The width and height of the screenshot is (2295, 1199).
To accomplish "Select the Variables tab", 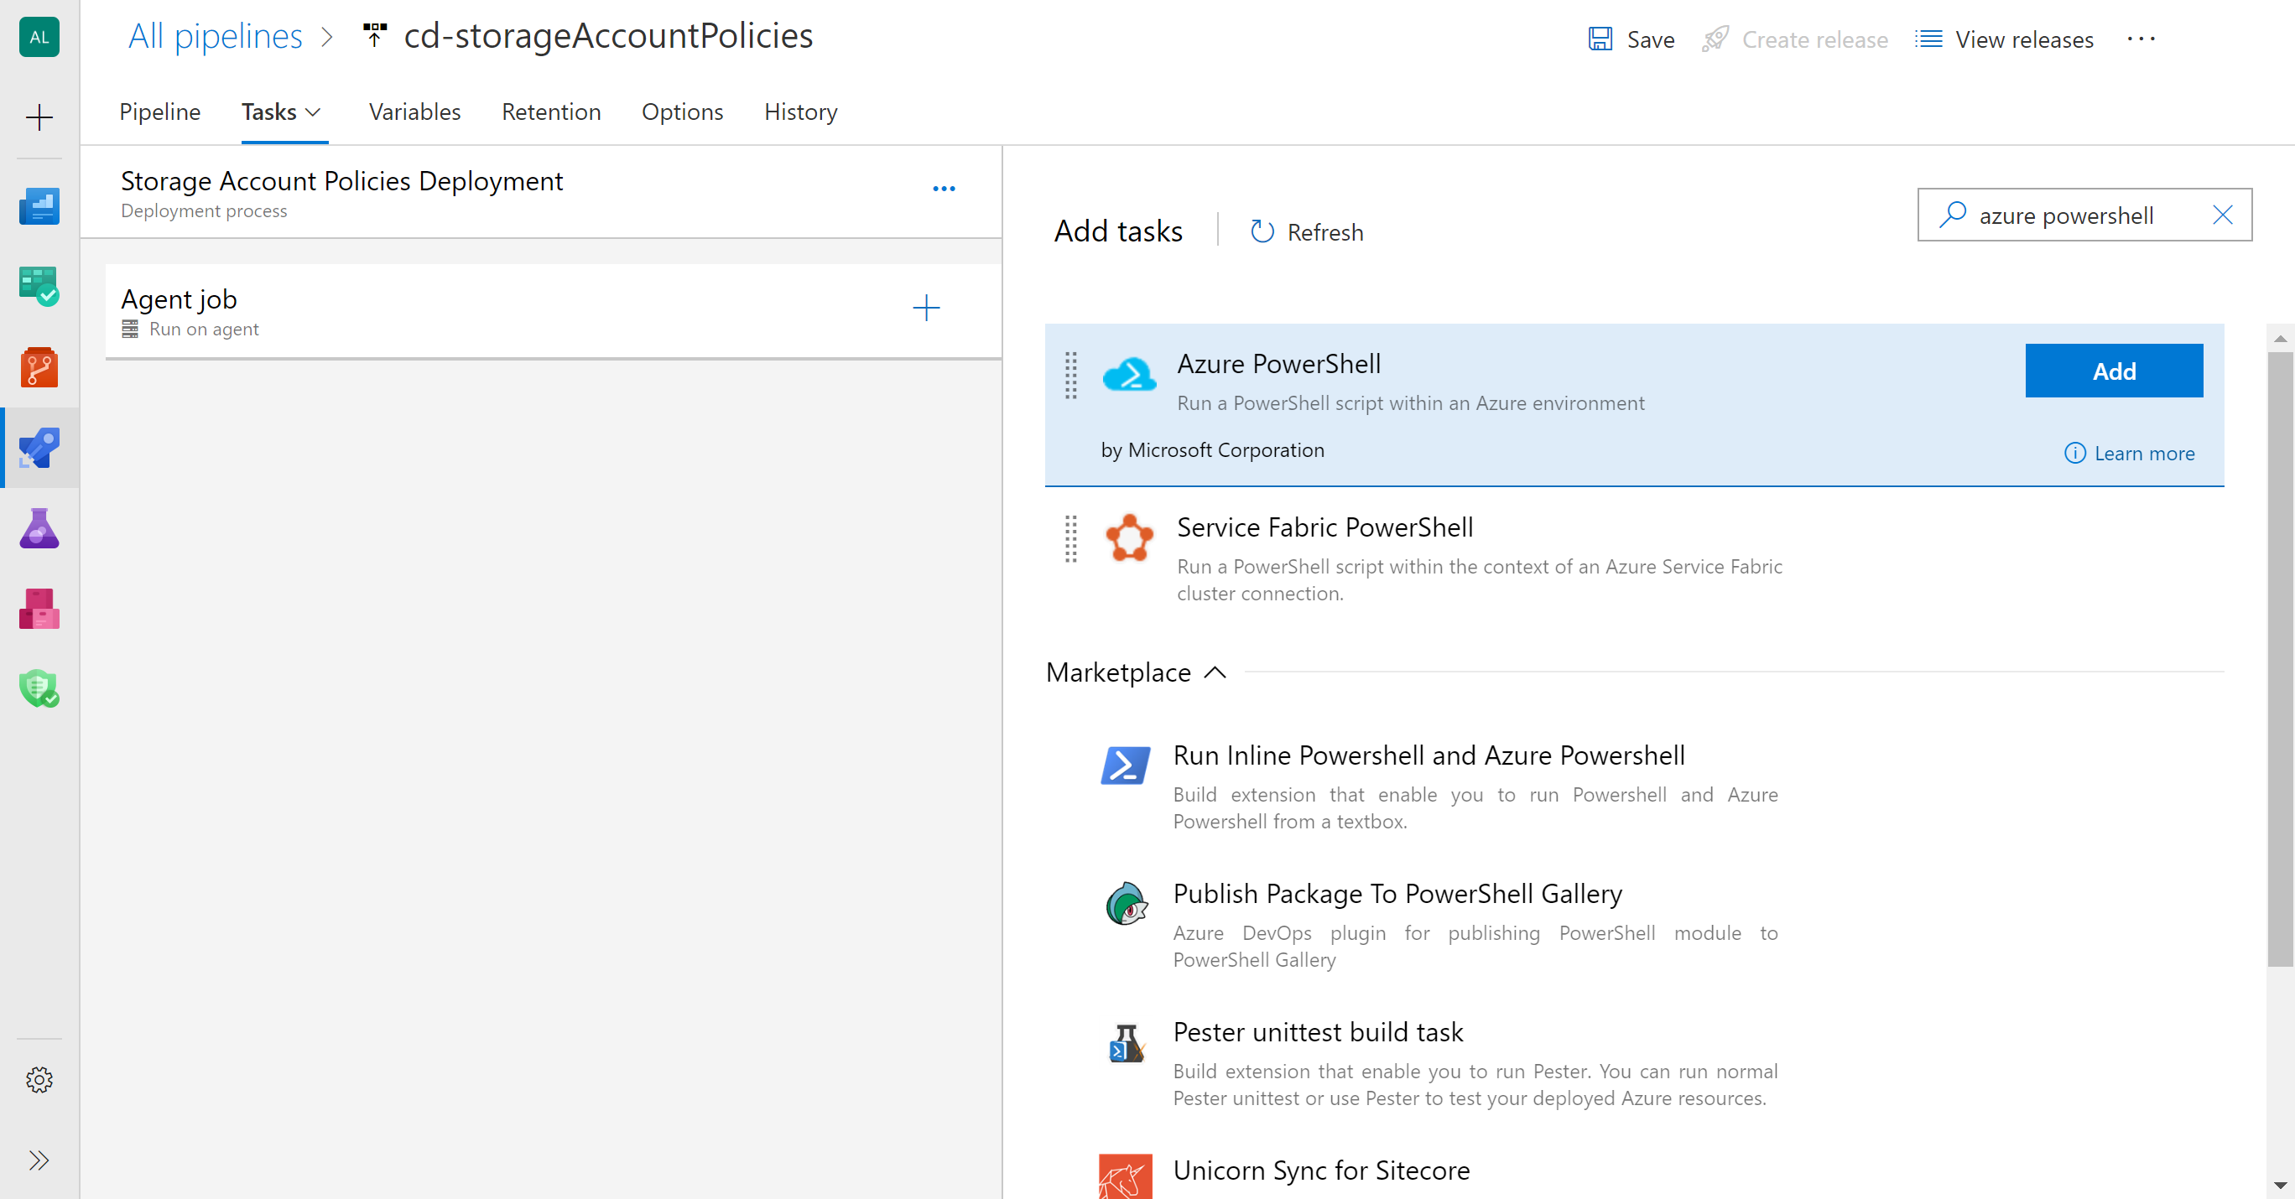I will tap(413, 111).
